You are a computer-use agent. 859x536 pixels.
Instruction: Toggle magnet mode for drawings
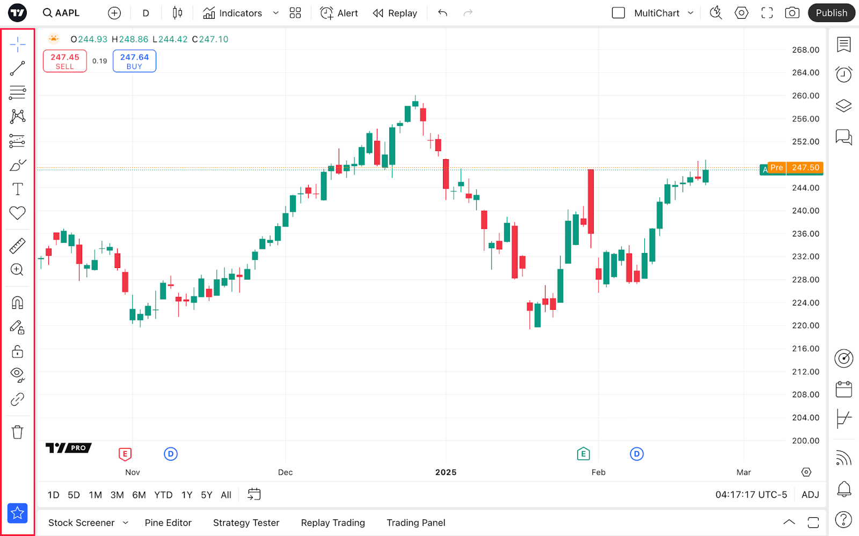[17, 303]
